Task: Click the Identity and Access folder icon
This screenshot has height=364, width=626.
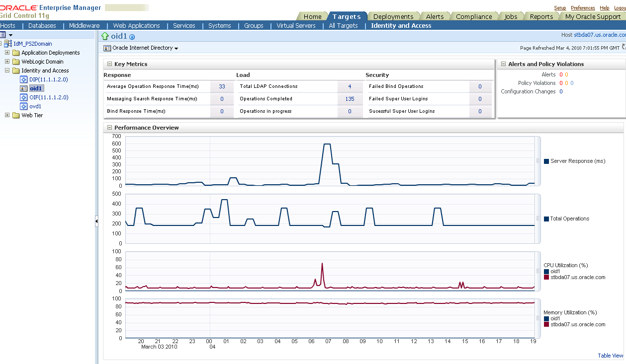Action: point(16,71)
